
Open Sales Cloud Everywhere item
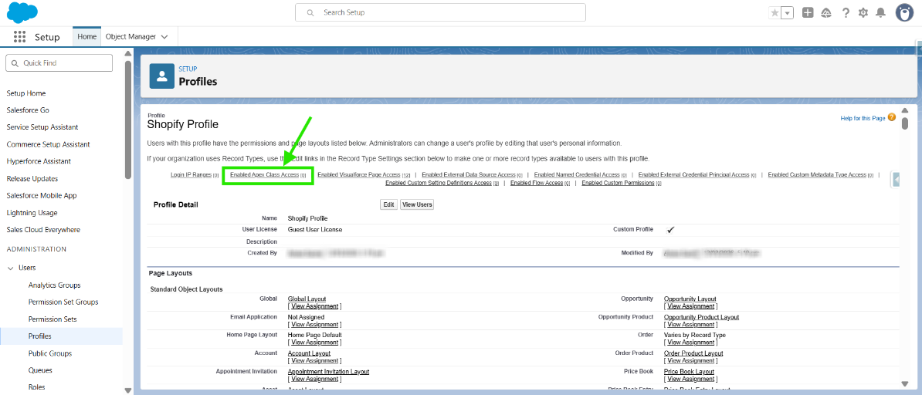[43, 229]
